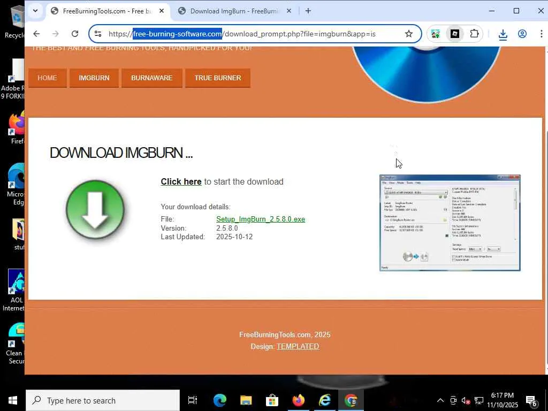Click the browser Back arrow
The width and height of the screenshot is (548, 411).
36,34
